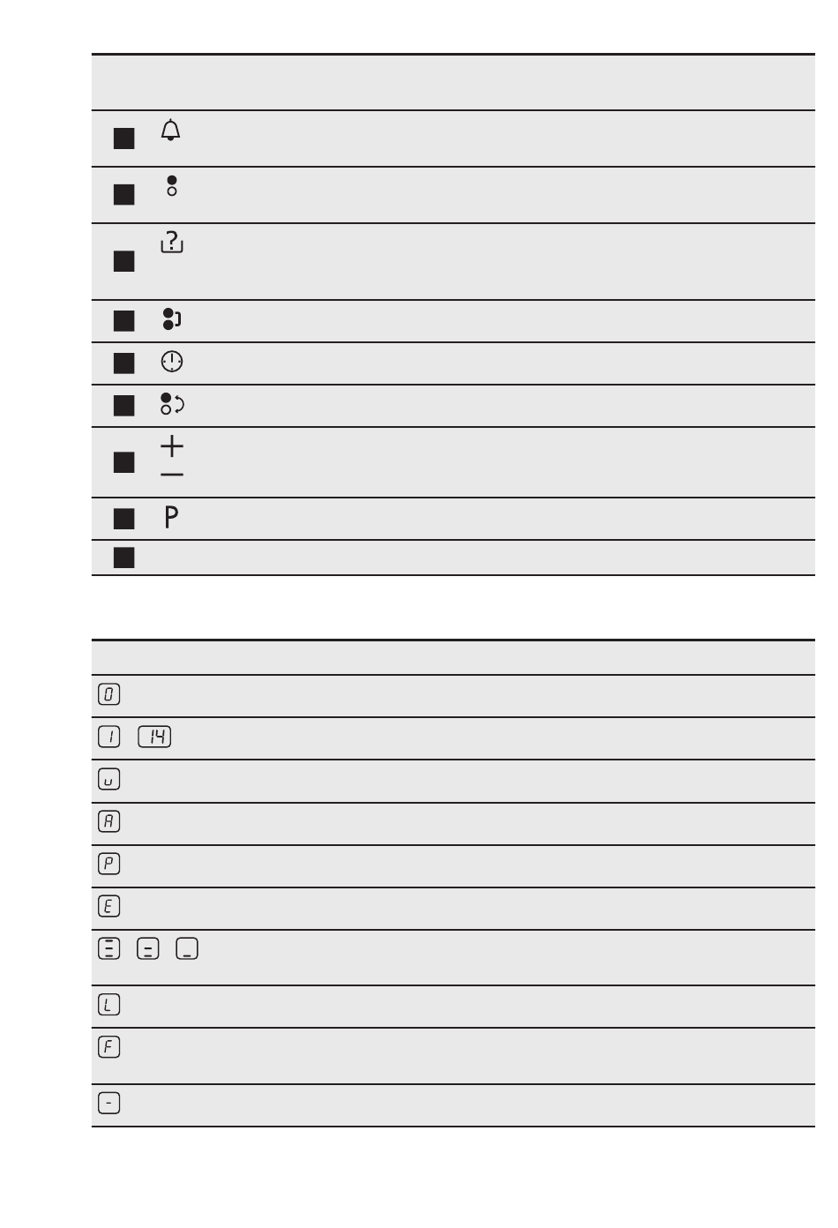
Task: Click the display symbol showing 14
Action: [x=155, y=737]
